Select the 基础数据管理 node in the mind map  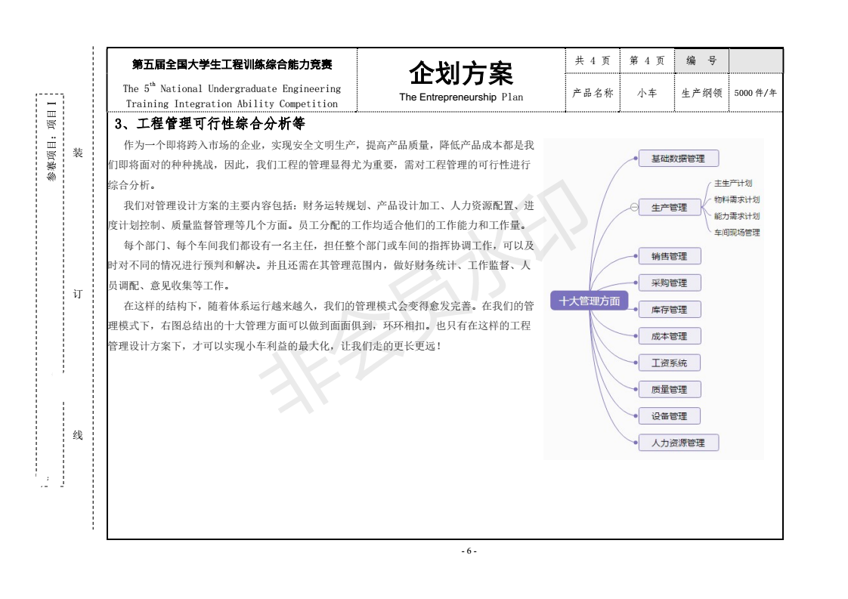tap(679, 158)
